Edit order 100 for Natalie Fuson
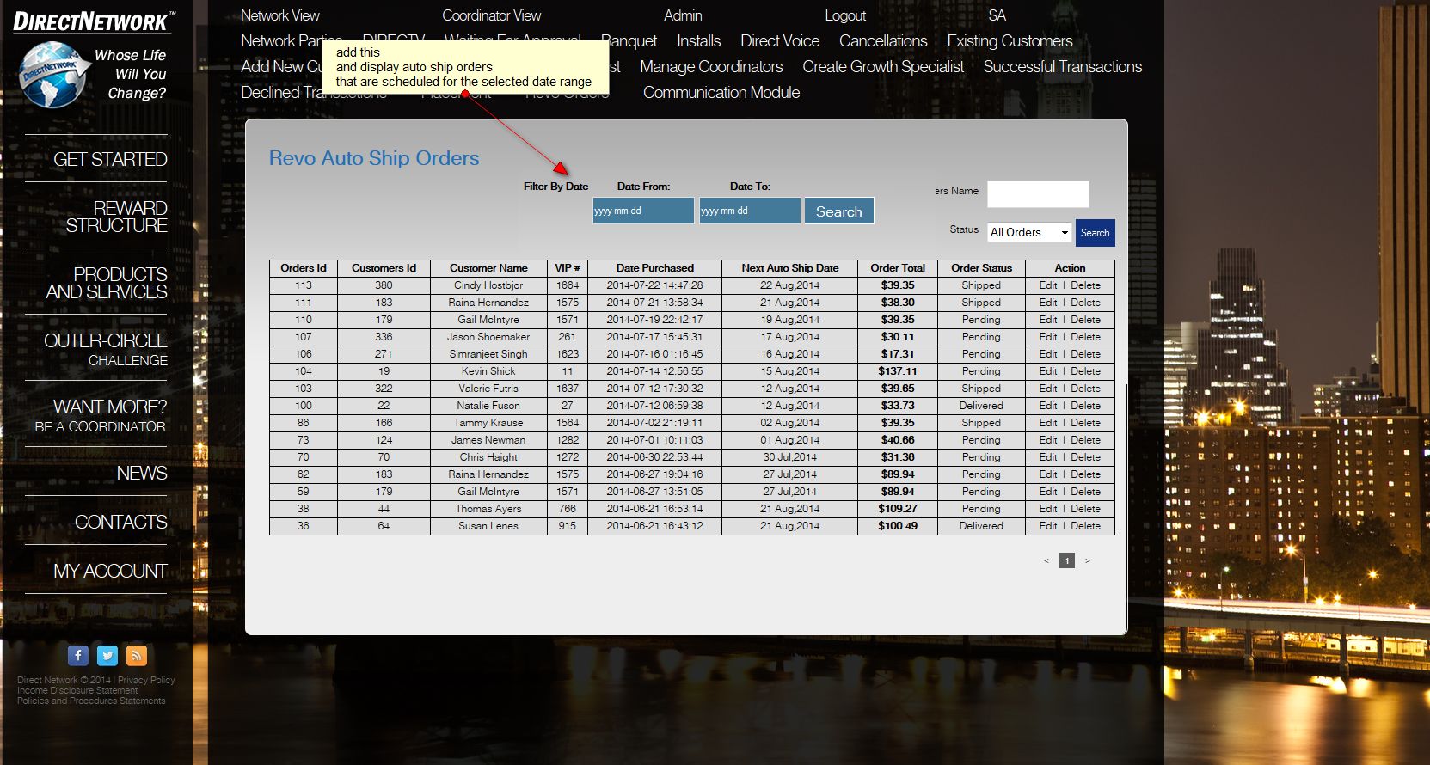 coord(1048,406)
